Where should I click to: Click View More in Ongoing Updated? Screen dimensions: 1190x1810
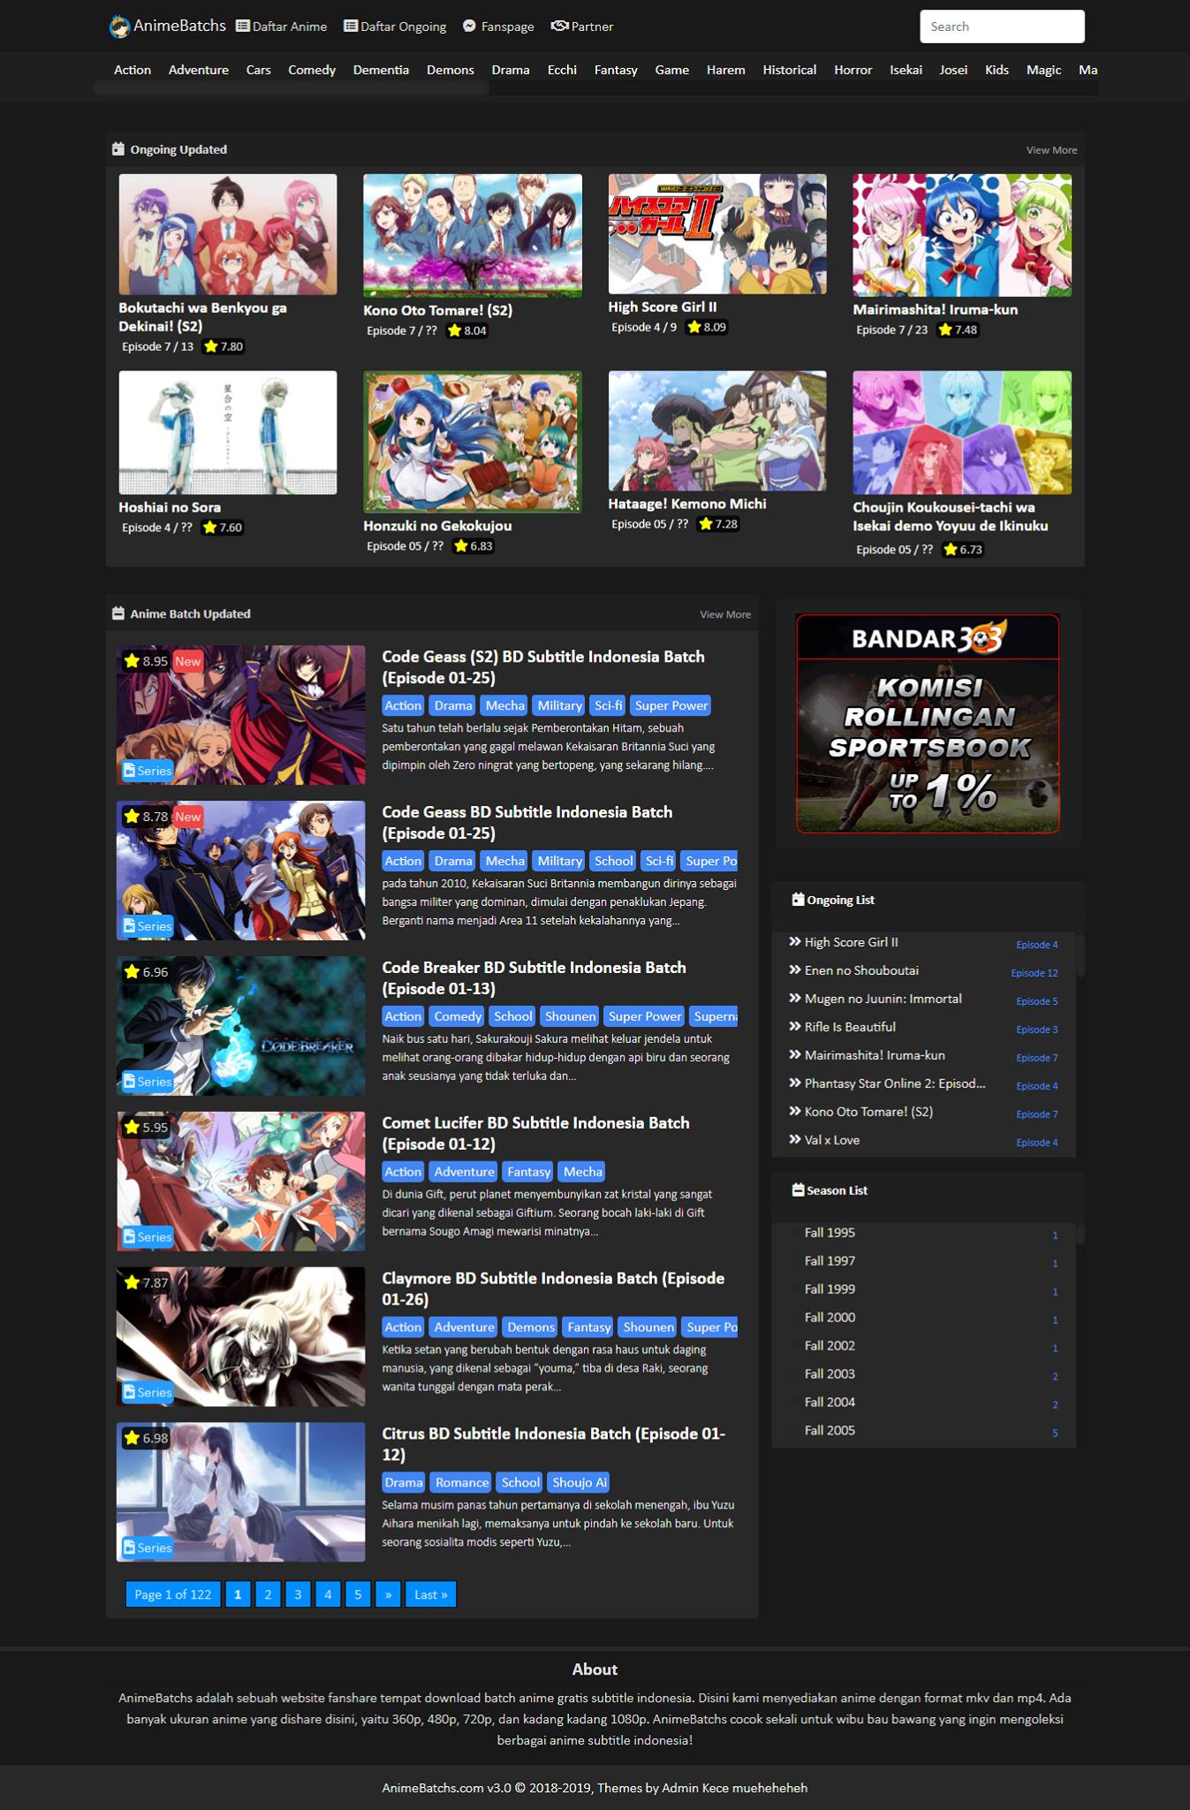pos(1051,150)
